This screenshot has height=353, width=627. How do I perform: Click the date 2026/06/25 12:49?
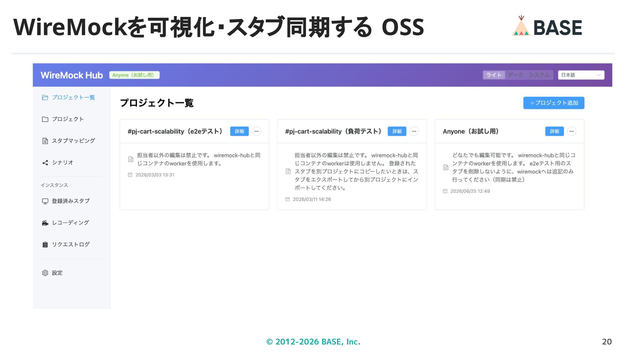(x=470, y=191)
